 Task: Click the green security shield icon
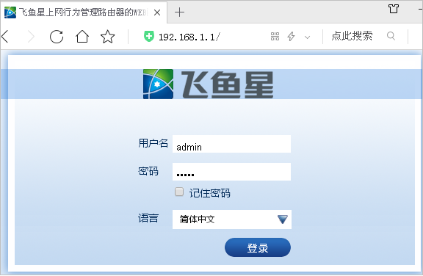tap(148, 37)
